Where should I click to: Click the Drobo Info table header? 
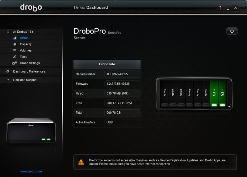[107, 64]
